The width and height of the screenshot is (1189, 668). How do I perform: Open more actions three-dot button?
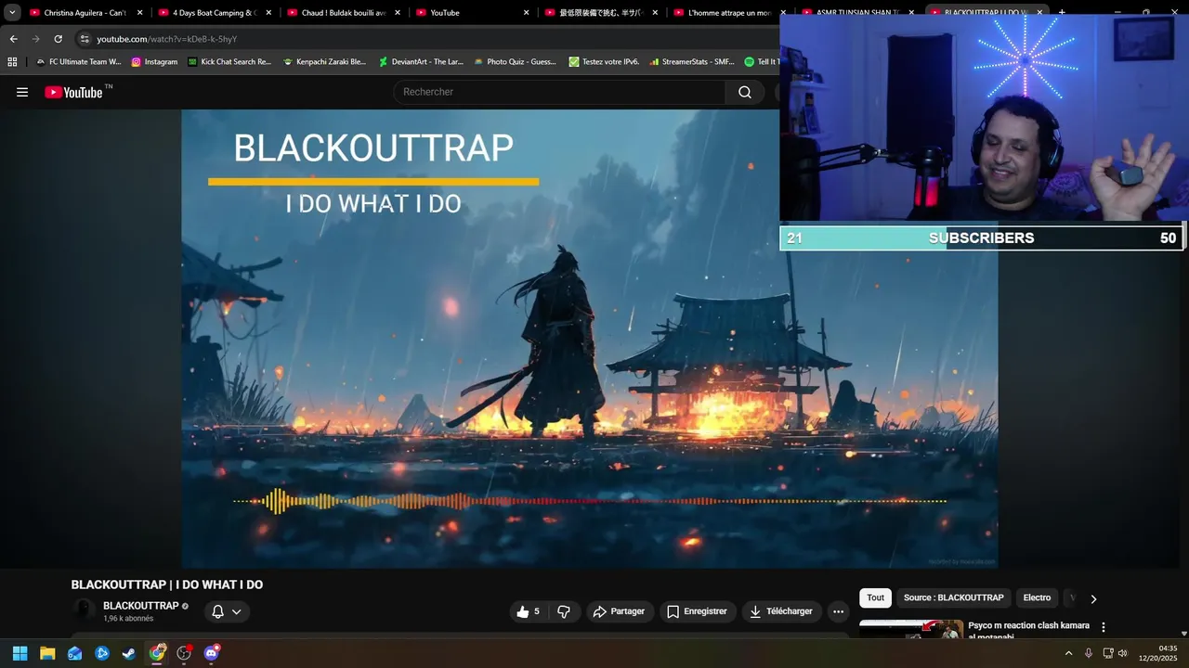point(838,611)
